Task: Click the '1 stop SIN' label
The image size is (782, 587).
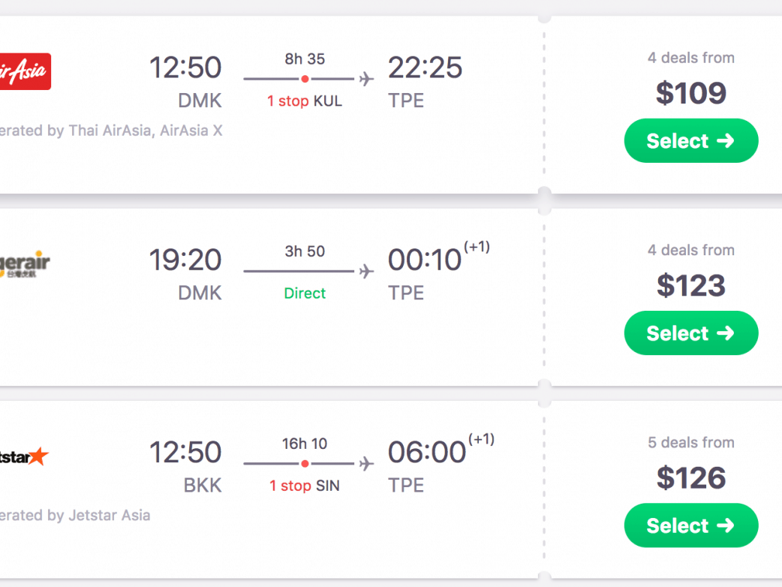Action: [x=305, y=486]
